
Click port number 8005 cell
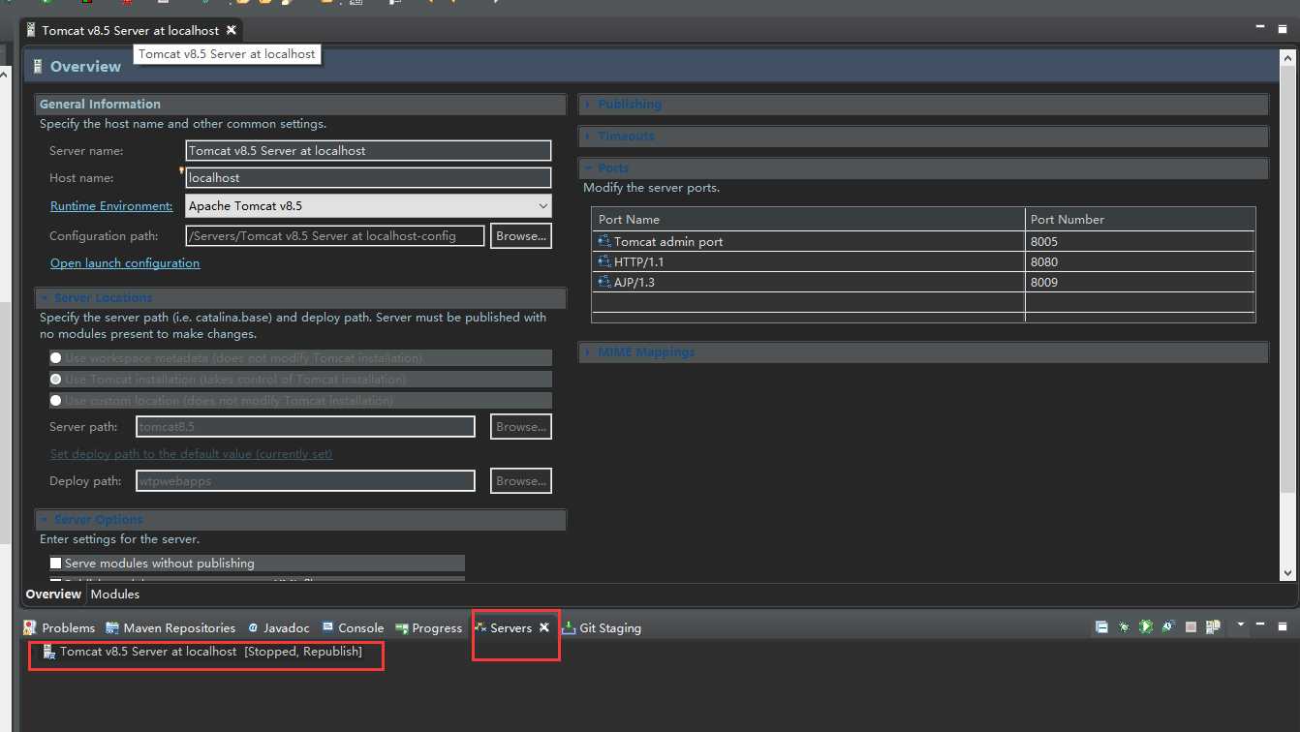click(1140, 241)
